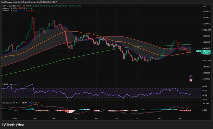The width and height of the screenshot is (213, 129).
Task: Open the USD currency selector
Action: coord(206,6)
